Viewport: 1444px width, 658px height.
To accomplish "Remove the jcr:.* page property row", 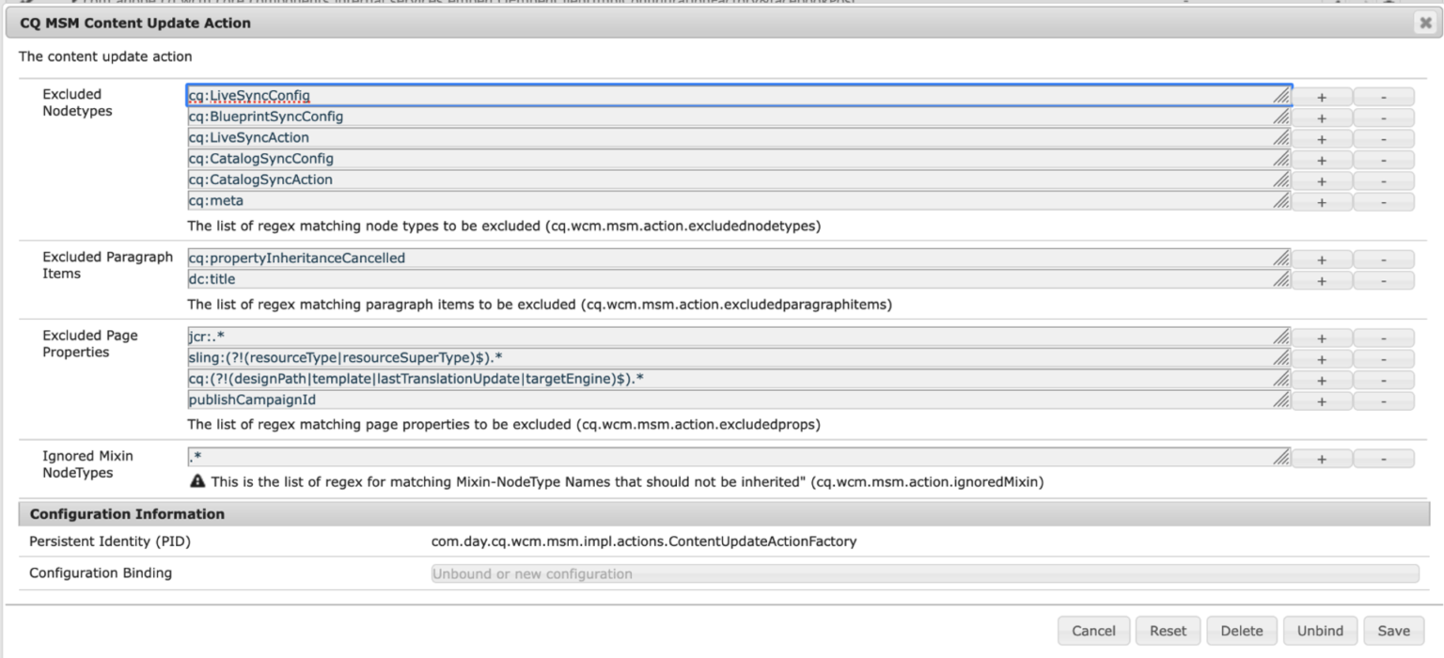I will point(1383,337).
